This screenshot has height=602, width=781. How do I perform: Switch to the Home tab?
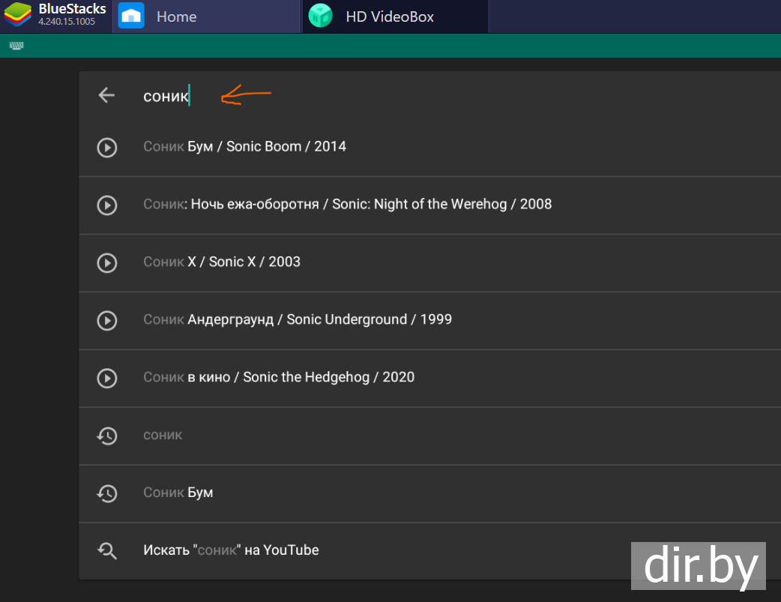tap(176, 16)
